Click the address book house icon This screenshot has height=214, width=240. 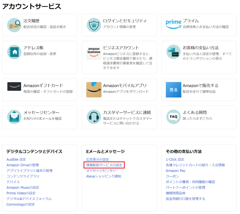[x=14, y=52]
